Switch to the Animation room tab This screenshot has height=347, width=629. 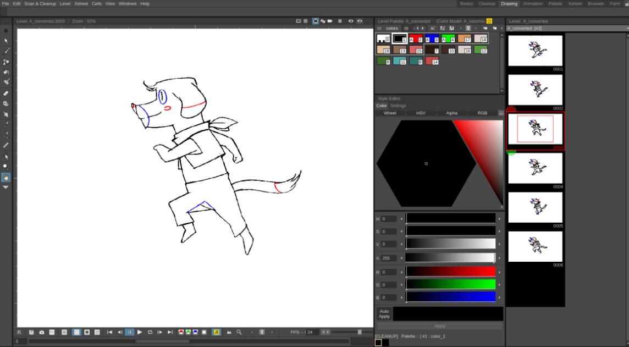533,4
